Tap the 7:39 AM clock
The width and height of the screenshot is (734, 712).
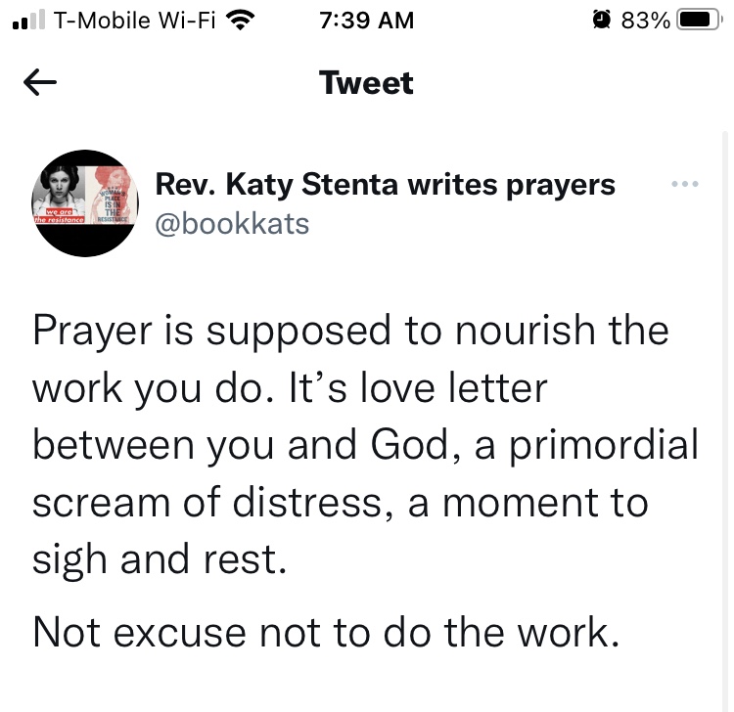[x=366, y=20]
